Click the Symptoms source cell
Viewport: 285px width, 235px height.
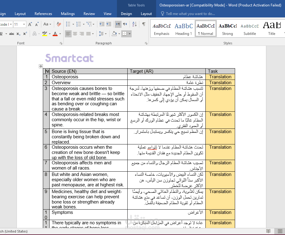pyautogui.click(x=88, y=214)
